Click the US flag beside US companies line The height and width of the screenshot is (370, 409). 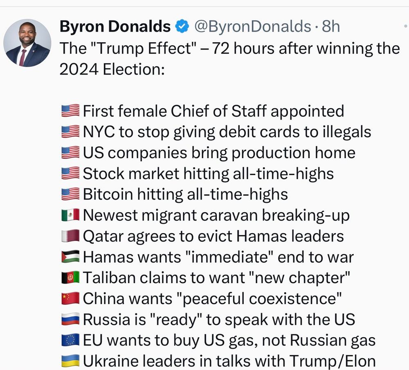click(x=70, y=153)
